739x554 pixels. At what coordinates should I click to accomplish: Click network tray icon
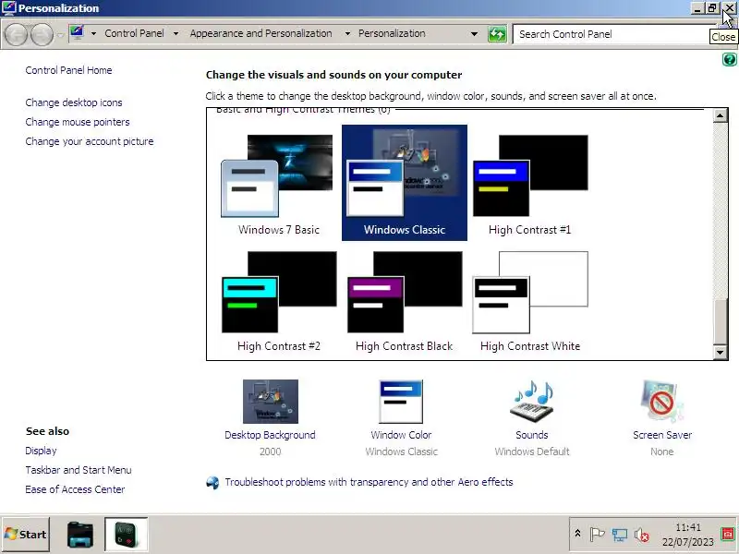click(x=619, y=535)
